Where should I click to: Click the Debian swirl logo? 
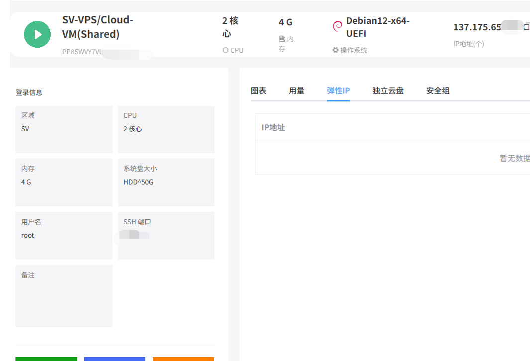[337, 26]
